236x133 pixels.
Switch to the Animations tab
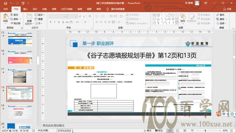coord(54,9)
